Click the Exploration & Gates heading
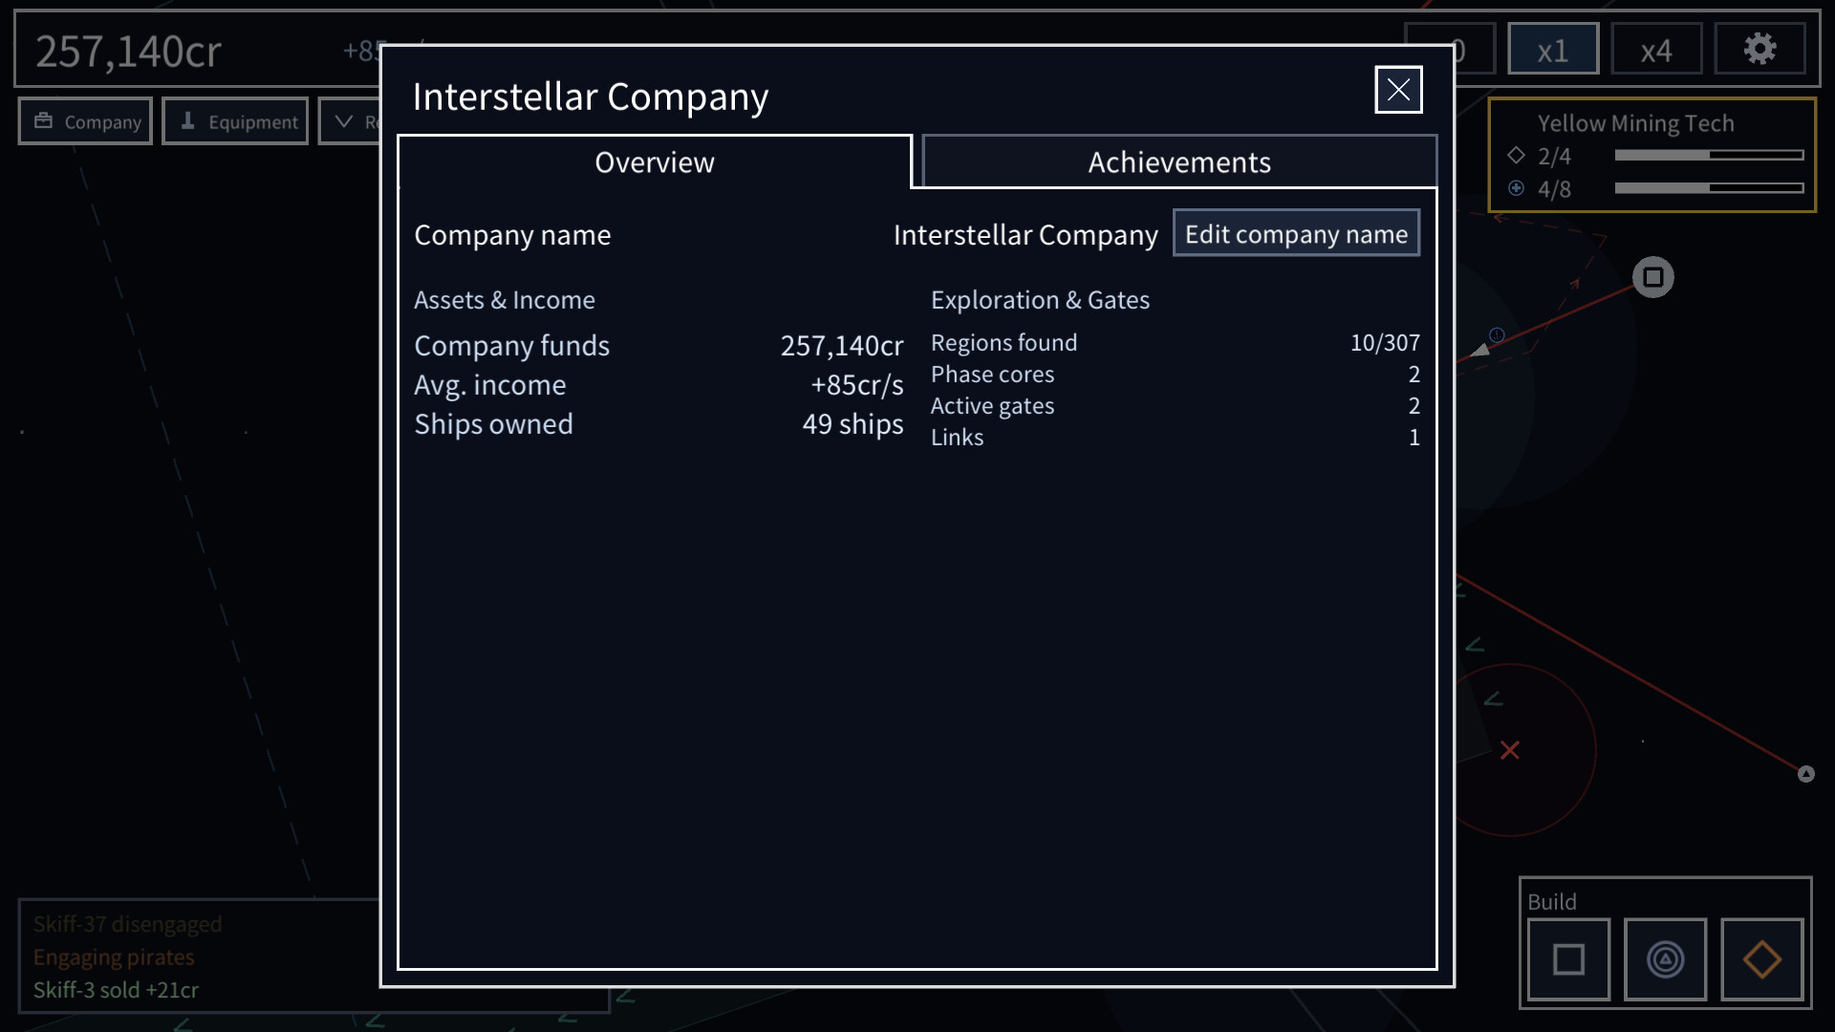This screenshot has height=1032, width=1835. coord(1040,300)
